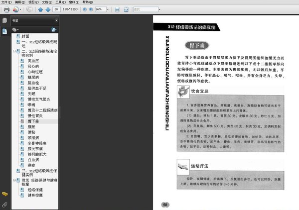Select bookmark 二、312经络锻炼法治病实例
Viewport: 299px width, 210px height.
click(x=39, y=53)
